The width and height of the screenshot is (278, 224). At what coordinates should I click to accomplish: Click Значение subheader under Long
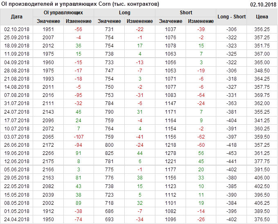(x=109, y=21)
